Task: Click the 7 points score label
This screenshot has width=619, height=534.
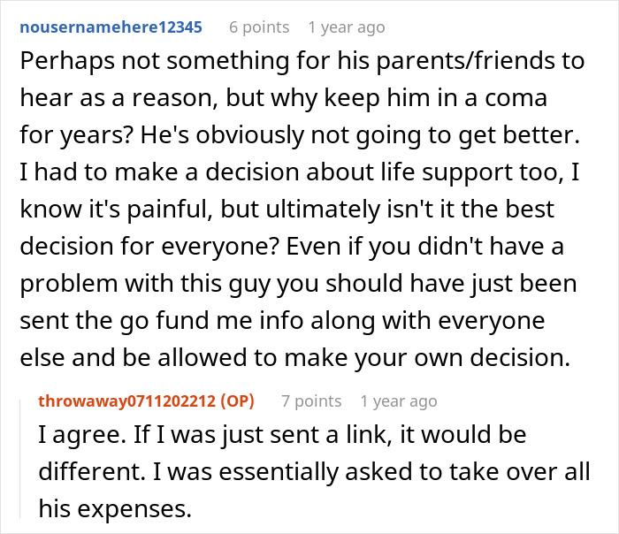Action: 311,401
